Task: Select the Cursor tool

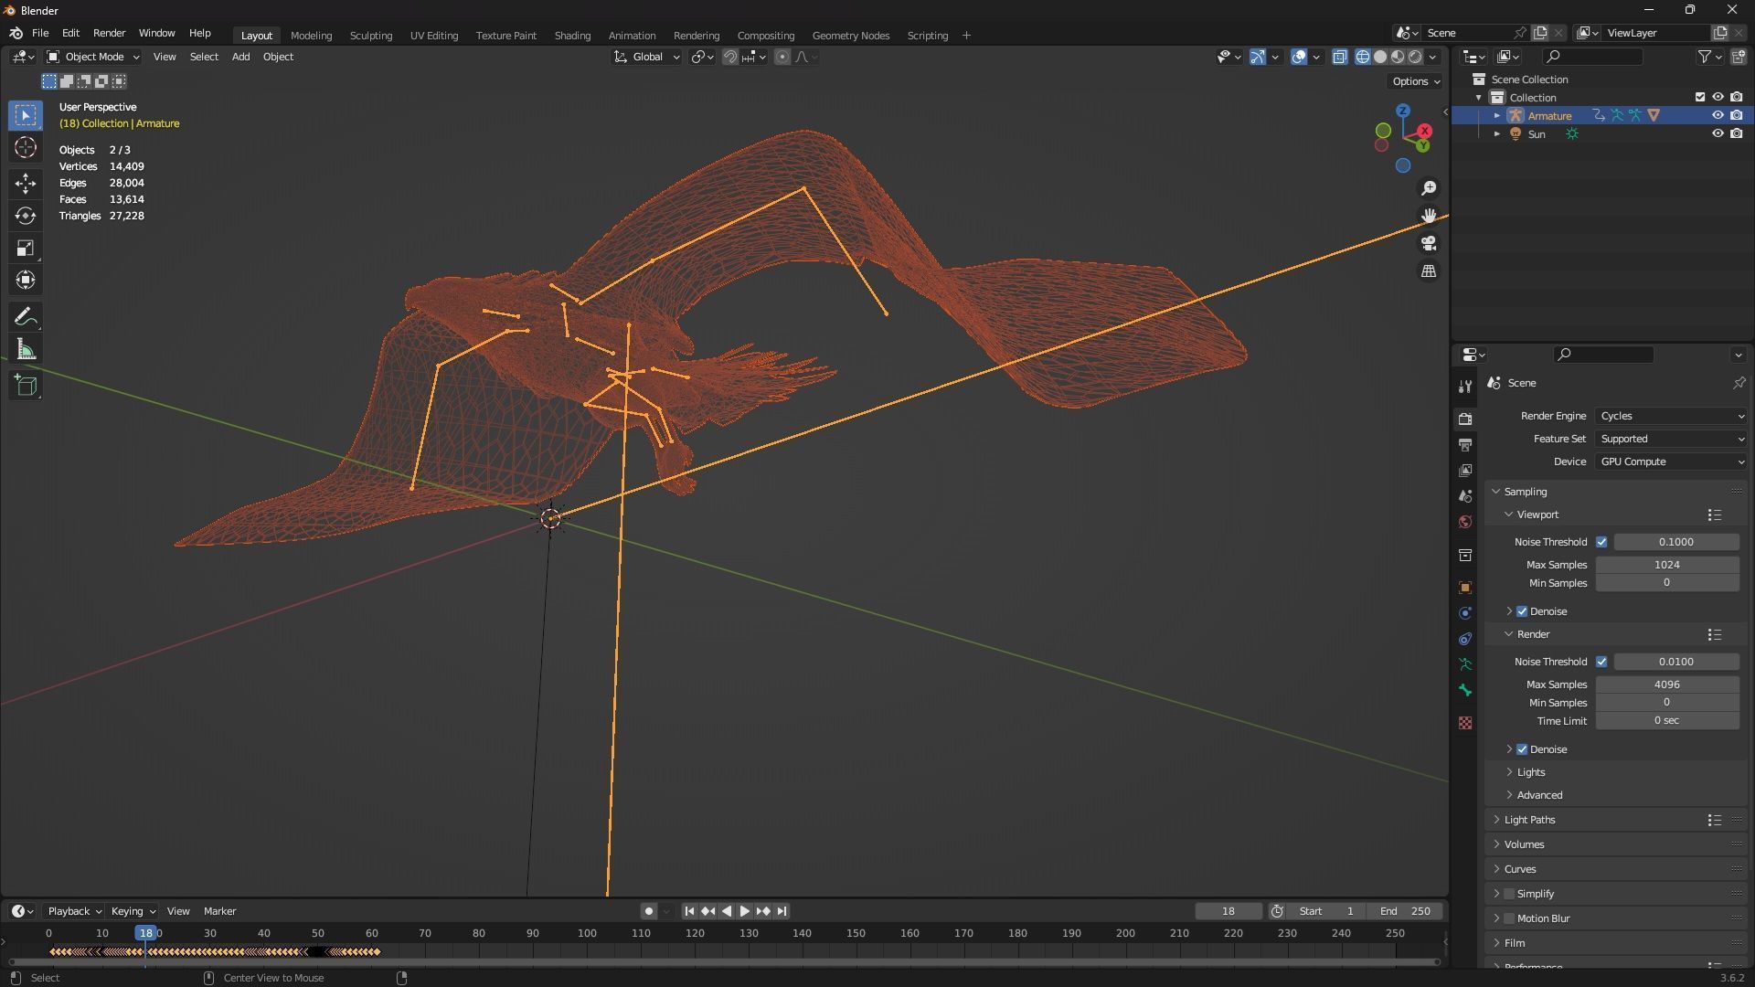Action: tap(26, 147)
